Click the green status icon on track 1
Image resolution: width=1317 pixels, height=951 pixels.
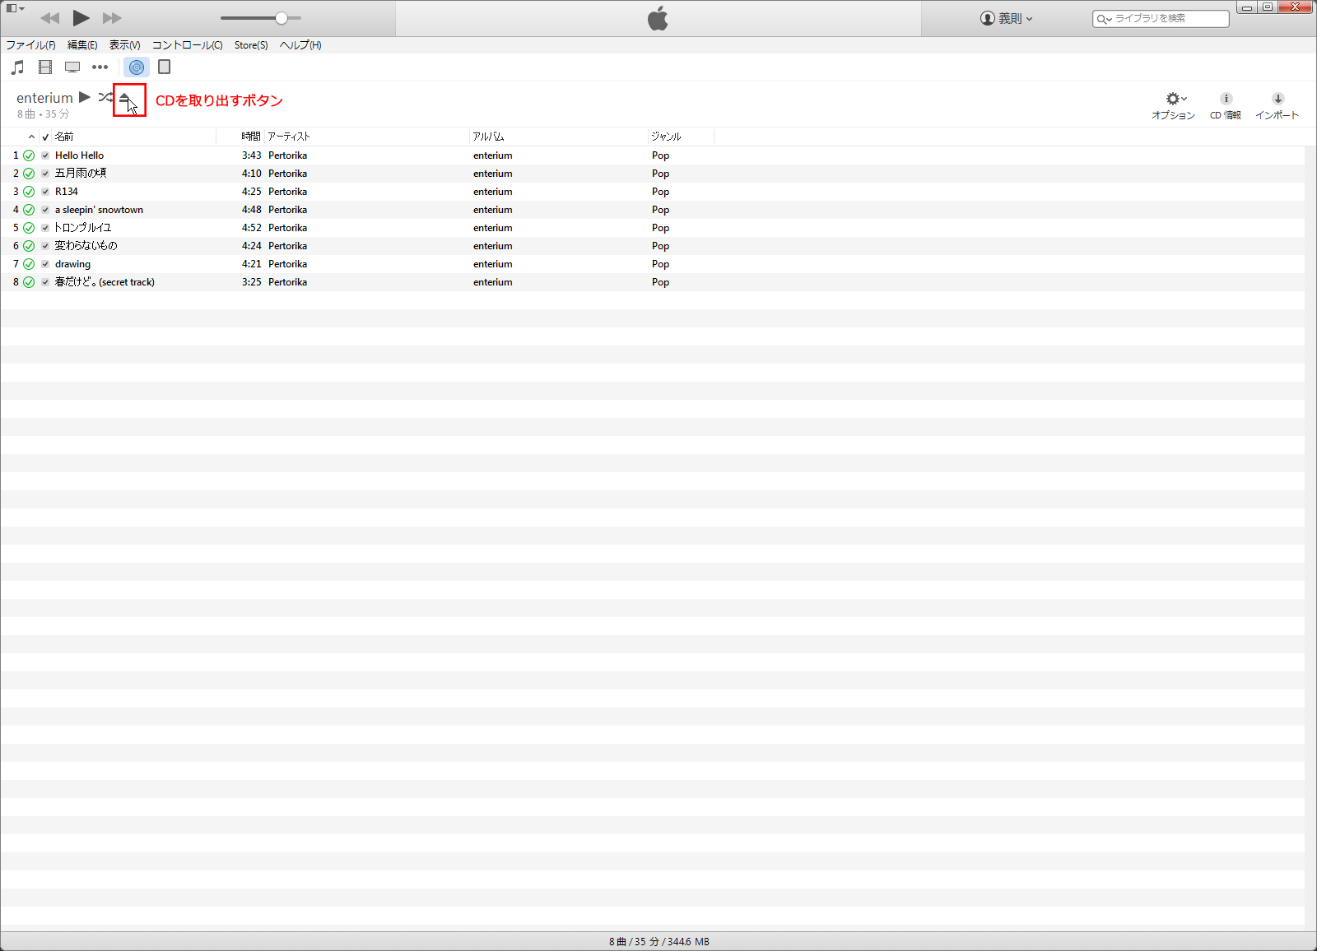click(x=29, y=155)
